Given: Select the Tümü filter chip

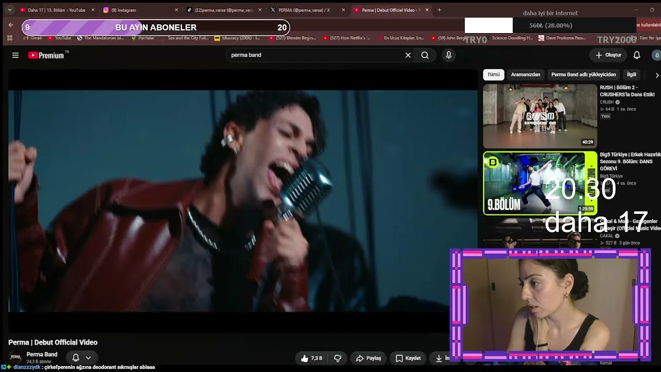Looking at the screenshot, I should pos(494,74).
